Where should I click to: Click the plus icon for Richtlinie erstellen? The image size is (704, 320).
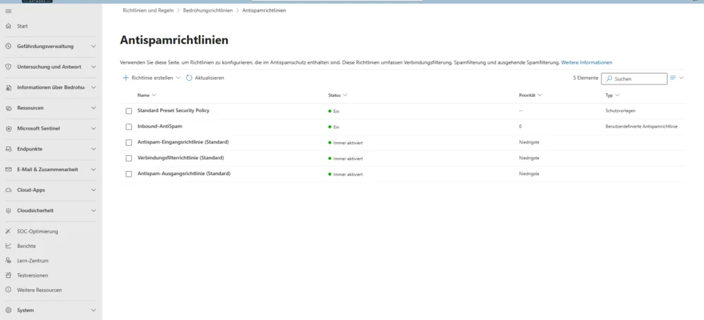(x=126, y=78)
